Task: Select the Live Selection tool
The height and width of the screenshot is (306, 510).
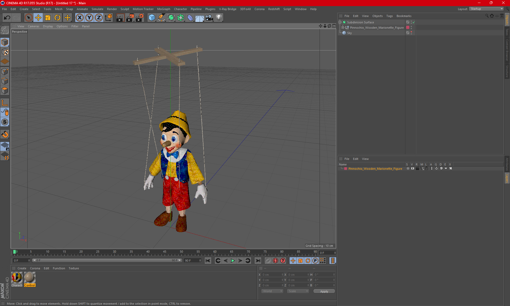Action: 28,18
